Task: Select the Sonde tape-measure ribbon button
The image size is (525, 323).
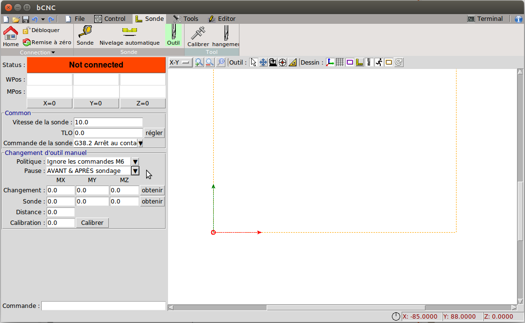Action: (85, 35)
